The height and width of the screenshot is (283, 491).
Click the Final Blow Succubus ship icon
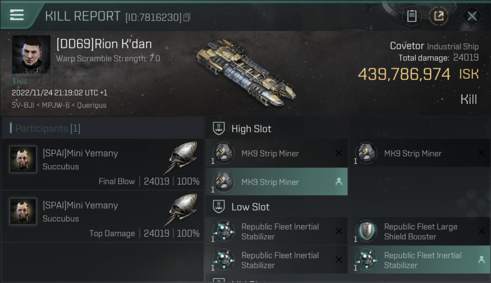pyautogui.click(x=183, y=158)
